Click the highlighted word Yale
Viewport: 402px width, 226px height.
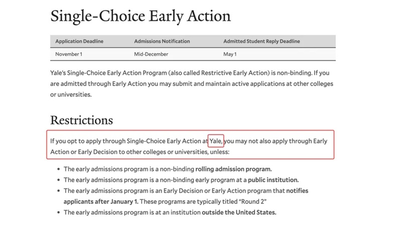pyautogui.click(x=216, y=141)
